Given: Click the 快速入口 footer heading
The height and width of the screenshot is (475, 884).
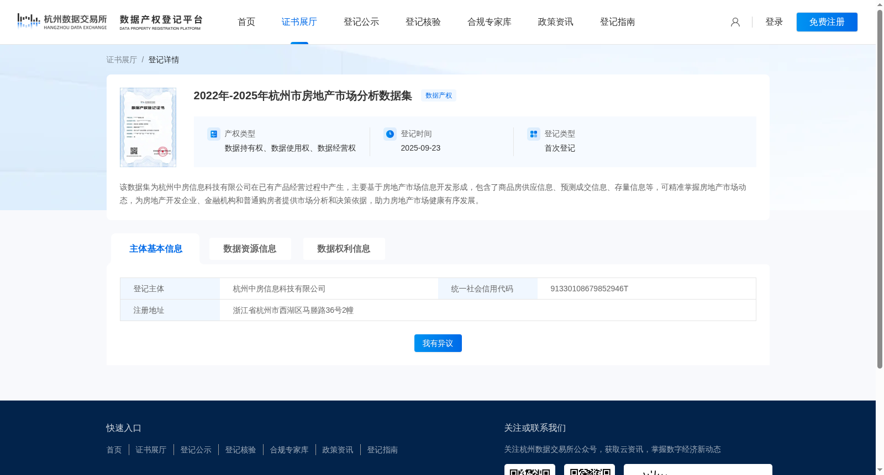Looking at the screenshot, I should [124, 428].
